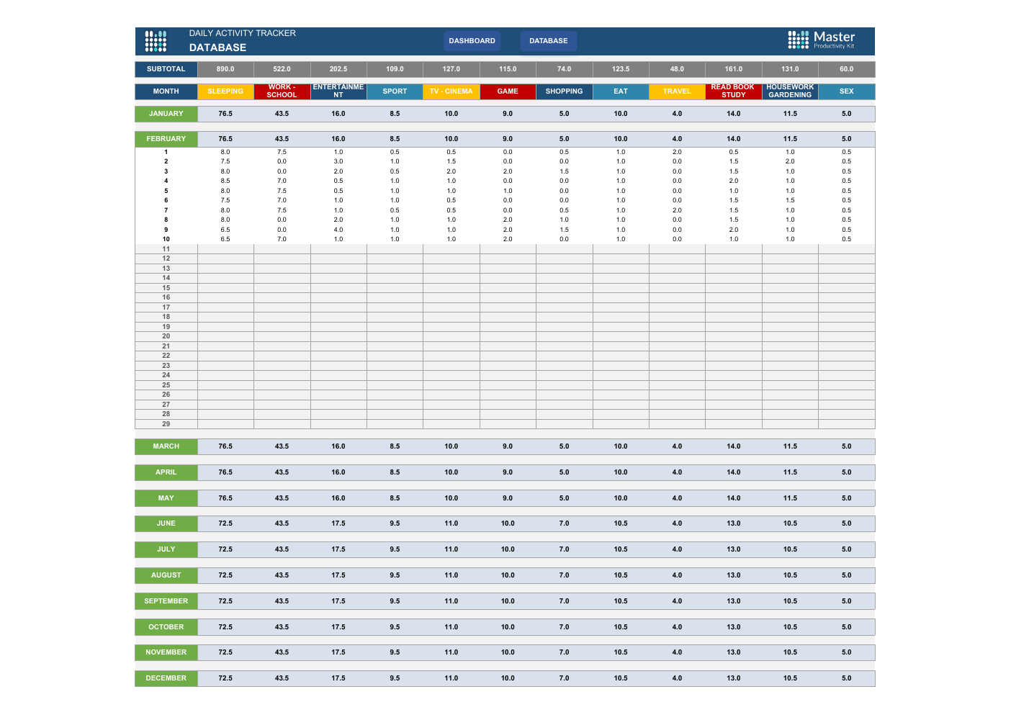Select the 161.0 subtotal cell
The height and width of the screenshot is (715, 1011).
tap(734, 69)
